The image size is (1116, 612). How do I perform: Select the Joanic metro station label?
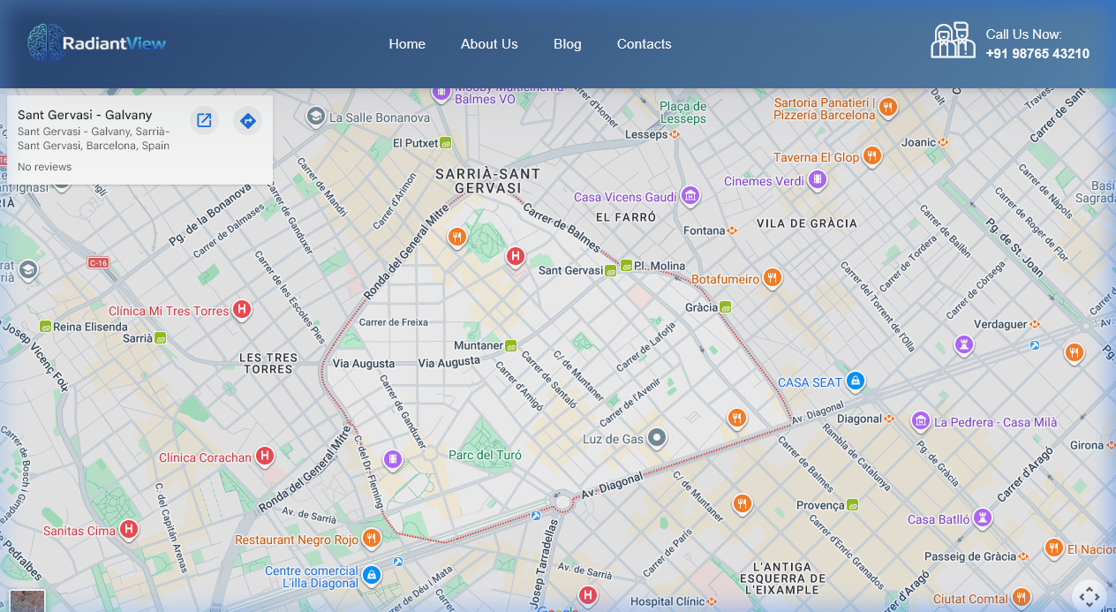(918, 142)
